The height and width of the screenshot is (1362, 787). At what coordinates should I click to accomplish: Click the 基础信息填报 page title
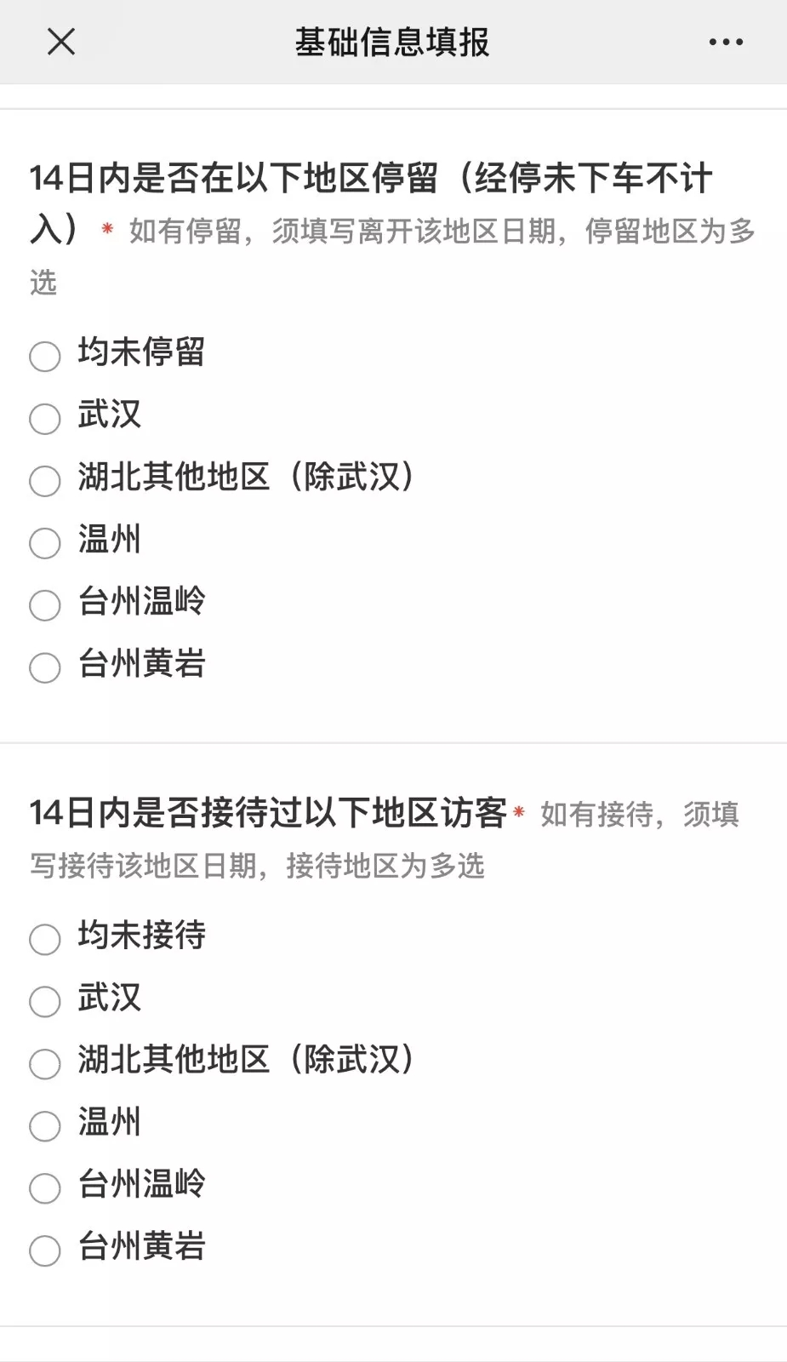tap(392, 42)
